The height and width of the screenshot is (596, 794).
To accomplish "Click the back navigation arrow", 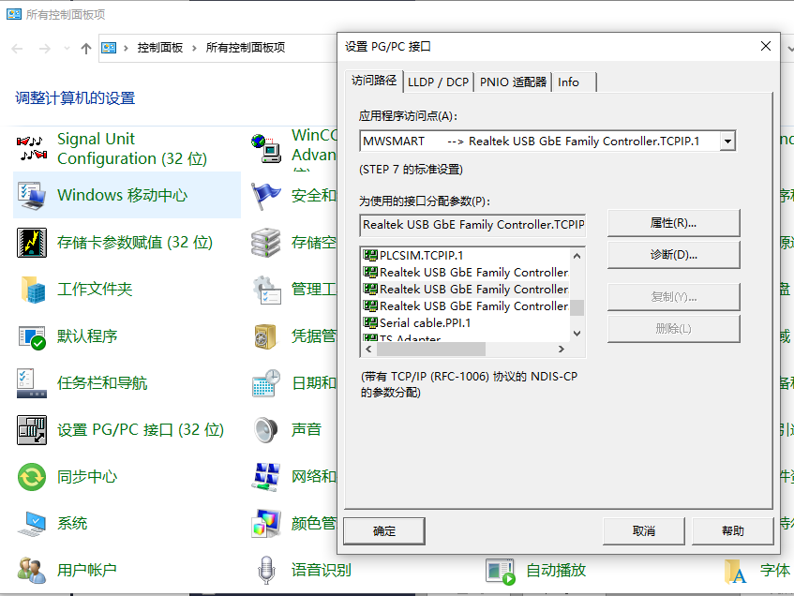I will click(17, 48).
